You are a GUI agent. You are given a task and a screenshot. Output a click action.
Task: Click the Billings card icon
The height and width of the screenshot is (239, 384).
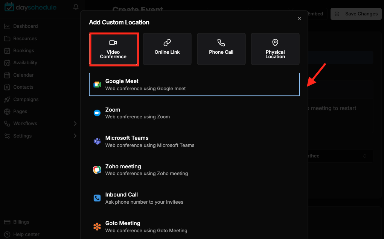tap(7, 222)
